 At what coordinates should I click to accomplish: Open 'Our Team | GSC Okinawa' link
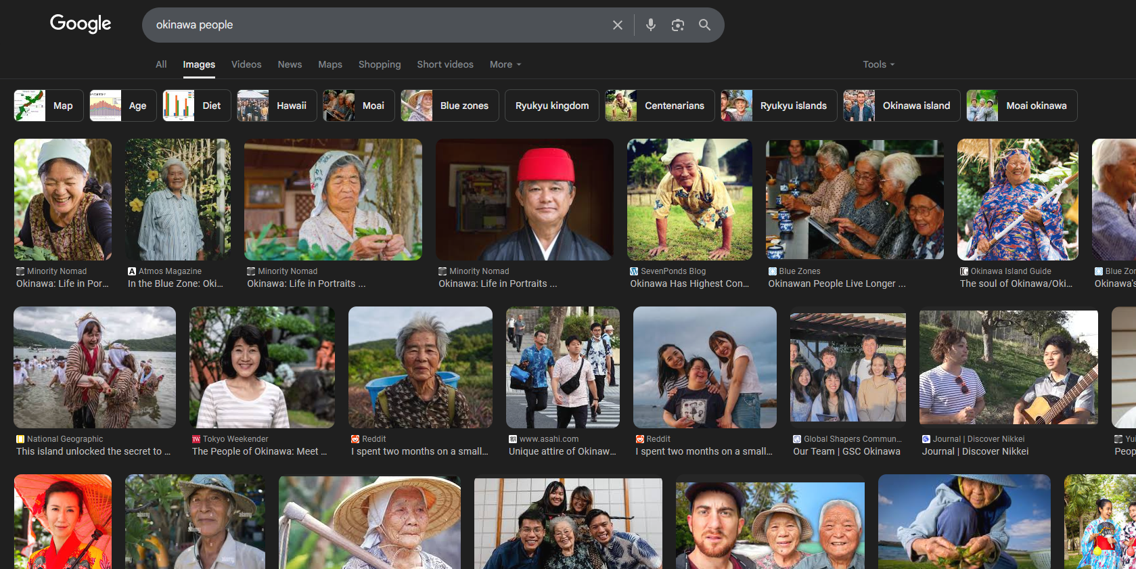[846, 451]
